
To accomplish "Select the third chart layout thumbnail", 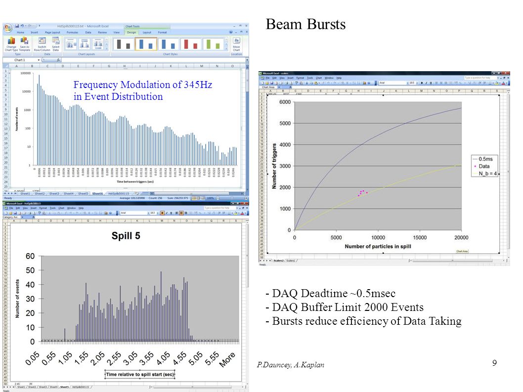I will (98, 44).
